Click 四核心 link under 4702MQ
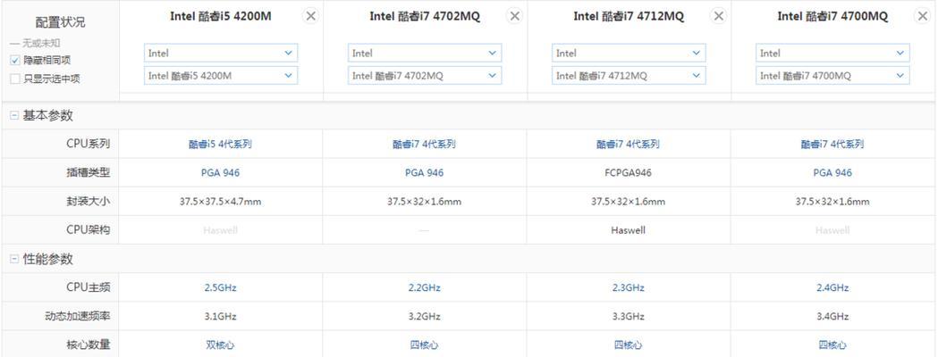 (x=424, y=345)
